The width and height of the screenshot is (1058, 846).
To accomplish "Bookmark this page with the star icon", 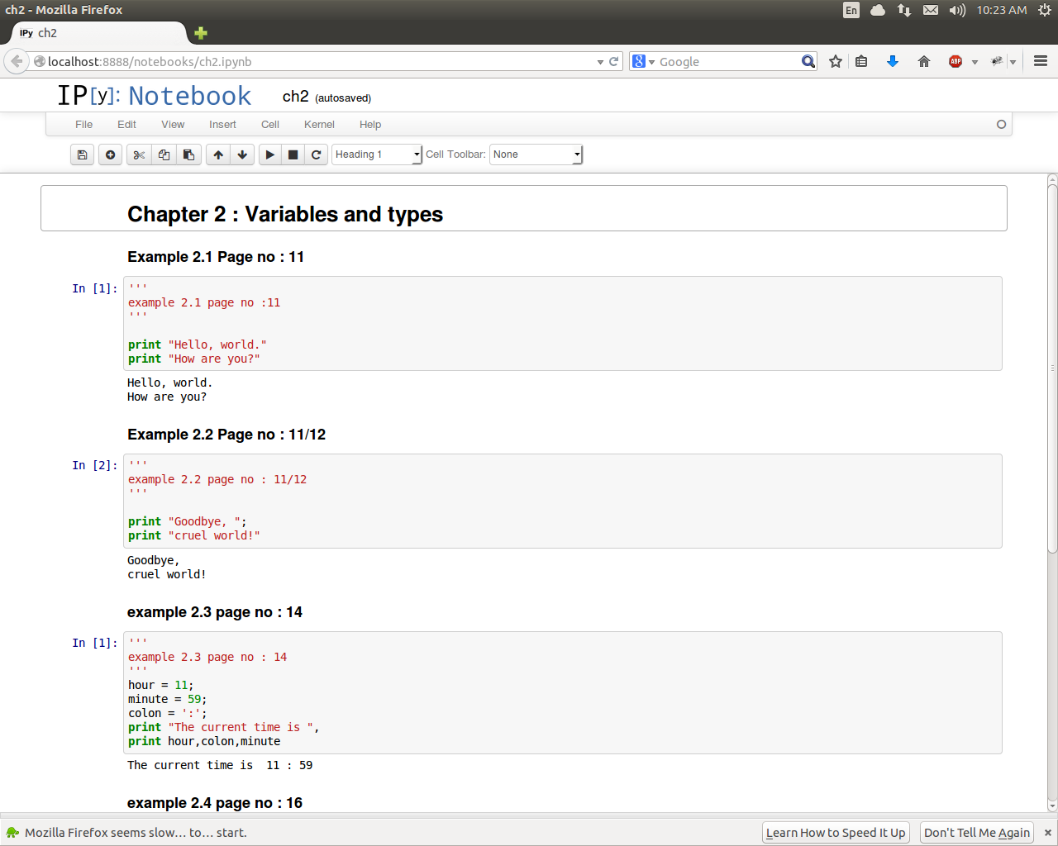I will pyautogui.click(x=836, y=62).
